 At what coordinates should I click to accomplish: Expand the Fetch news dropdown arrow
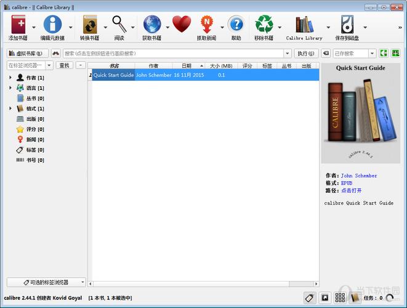point(222,27)
